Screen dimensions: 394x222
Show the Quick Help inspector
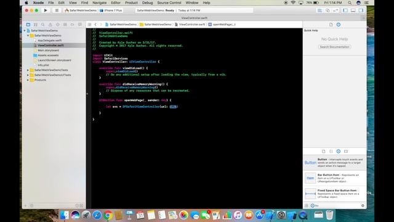(339, 25)
